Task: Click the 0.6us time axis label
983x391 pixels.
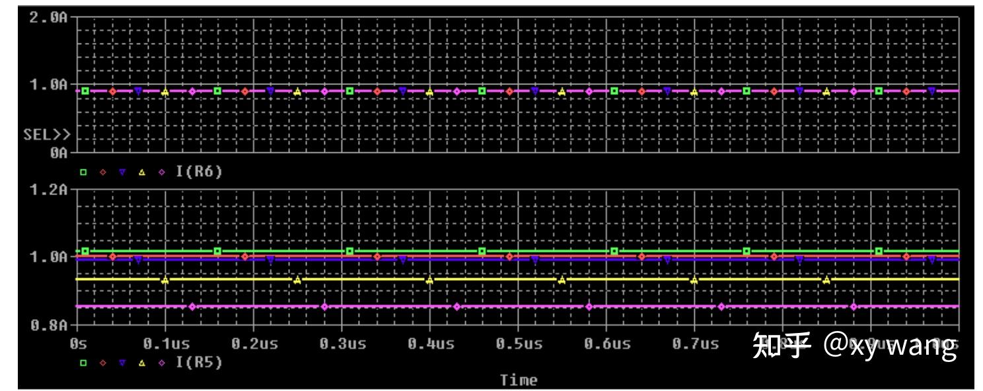Action: coord(607,344)
